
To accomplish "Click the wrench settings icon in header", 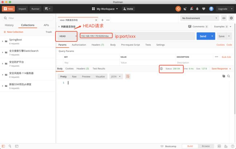I will point(191,9).
